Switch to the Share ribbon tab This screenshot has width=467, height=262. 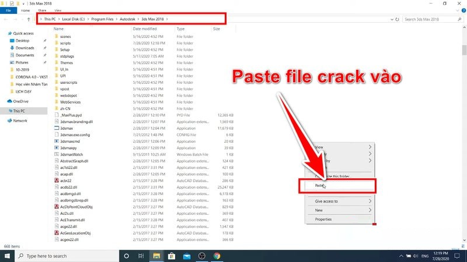point(42,10)
